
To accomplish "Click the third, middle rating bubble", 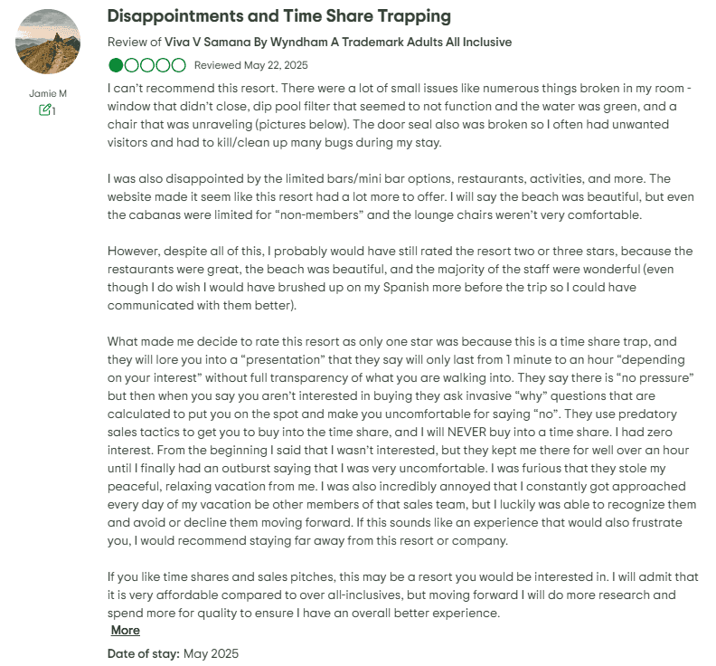I will 147,65.
